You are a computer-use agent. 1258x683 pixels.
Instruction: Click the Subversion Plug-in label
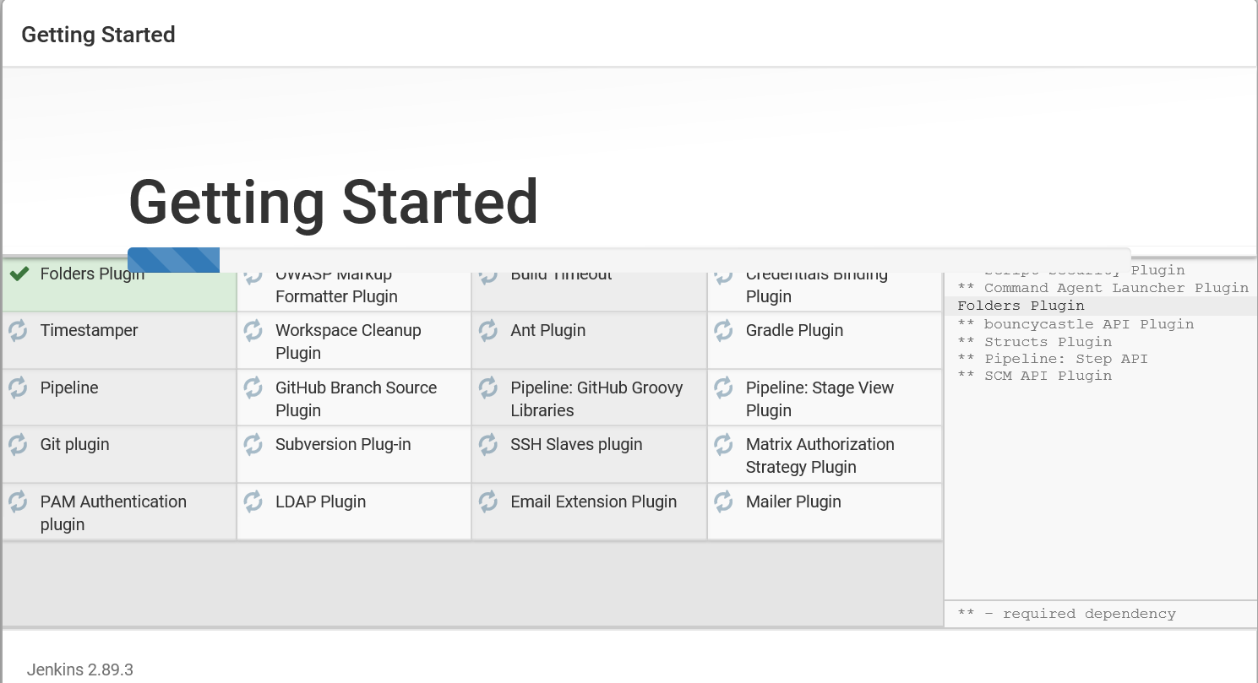(343, 445)
